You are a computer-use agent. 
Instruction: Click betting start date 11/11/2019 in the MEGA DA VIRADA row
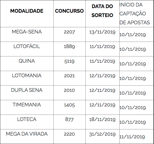point(132,137)
